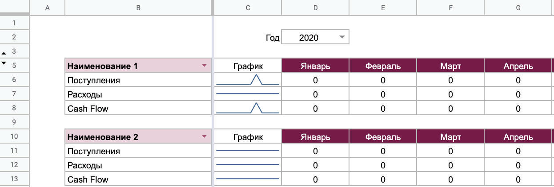Click the Поступления sparkline in row 11

click(x=248, y=151)
